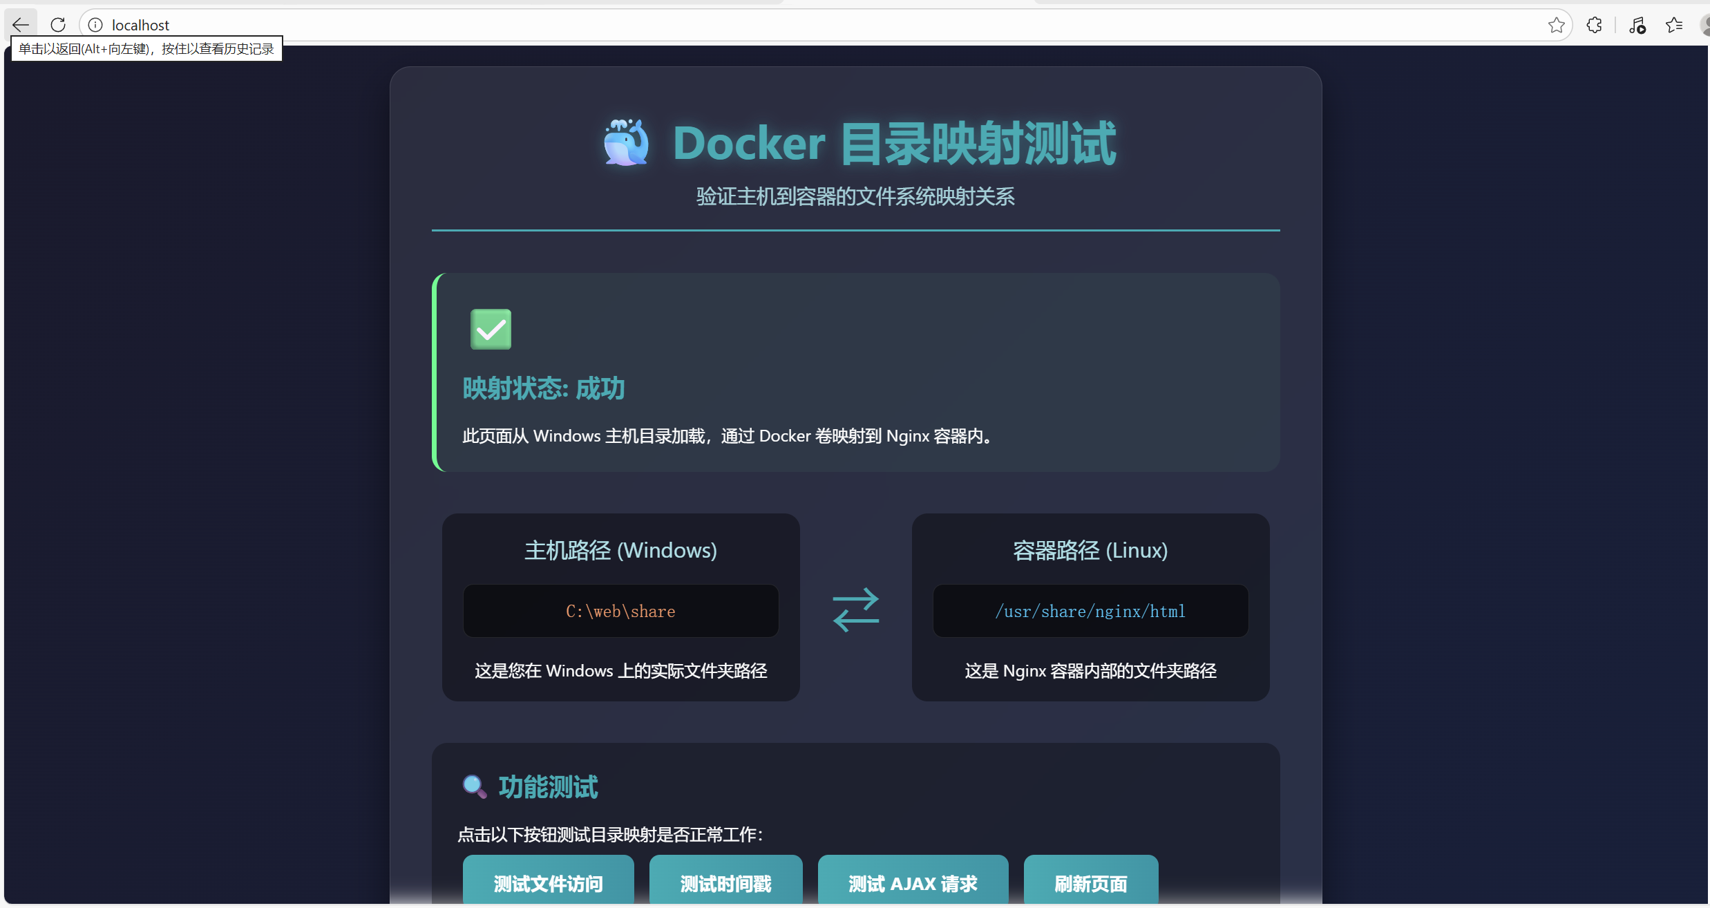
Task: Click the /usr/share/nginx/html path box
Action: 1090,611
